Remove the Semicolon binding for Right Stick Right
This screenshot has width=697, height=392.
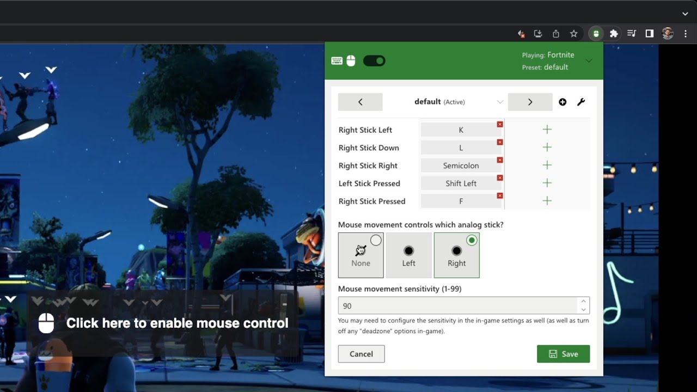tap(500, 160)
